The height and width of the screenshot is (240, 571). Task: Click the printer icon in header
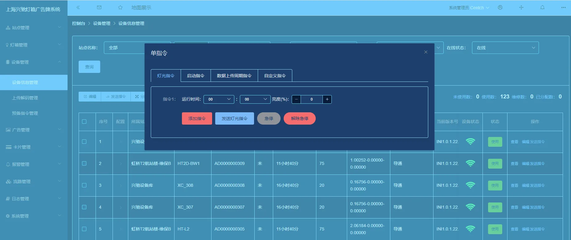click(x=500, y=7)
